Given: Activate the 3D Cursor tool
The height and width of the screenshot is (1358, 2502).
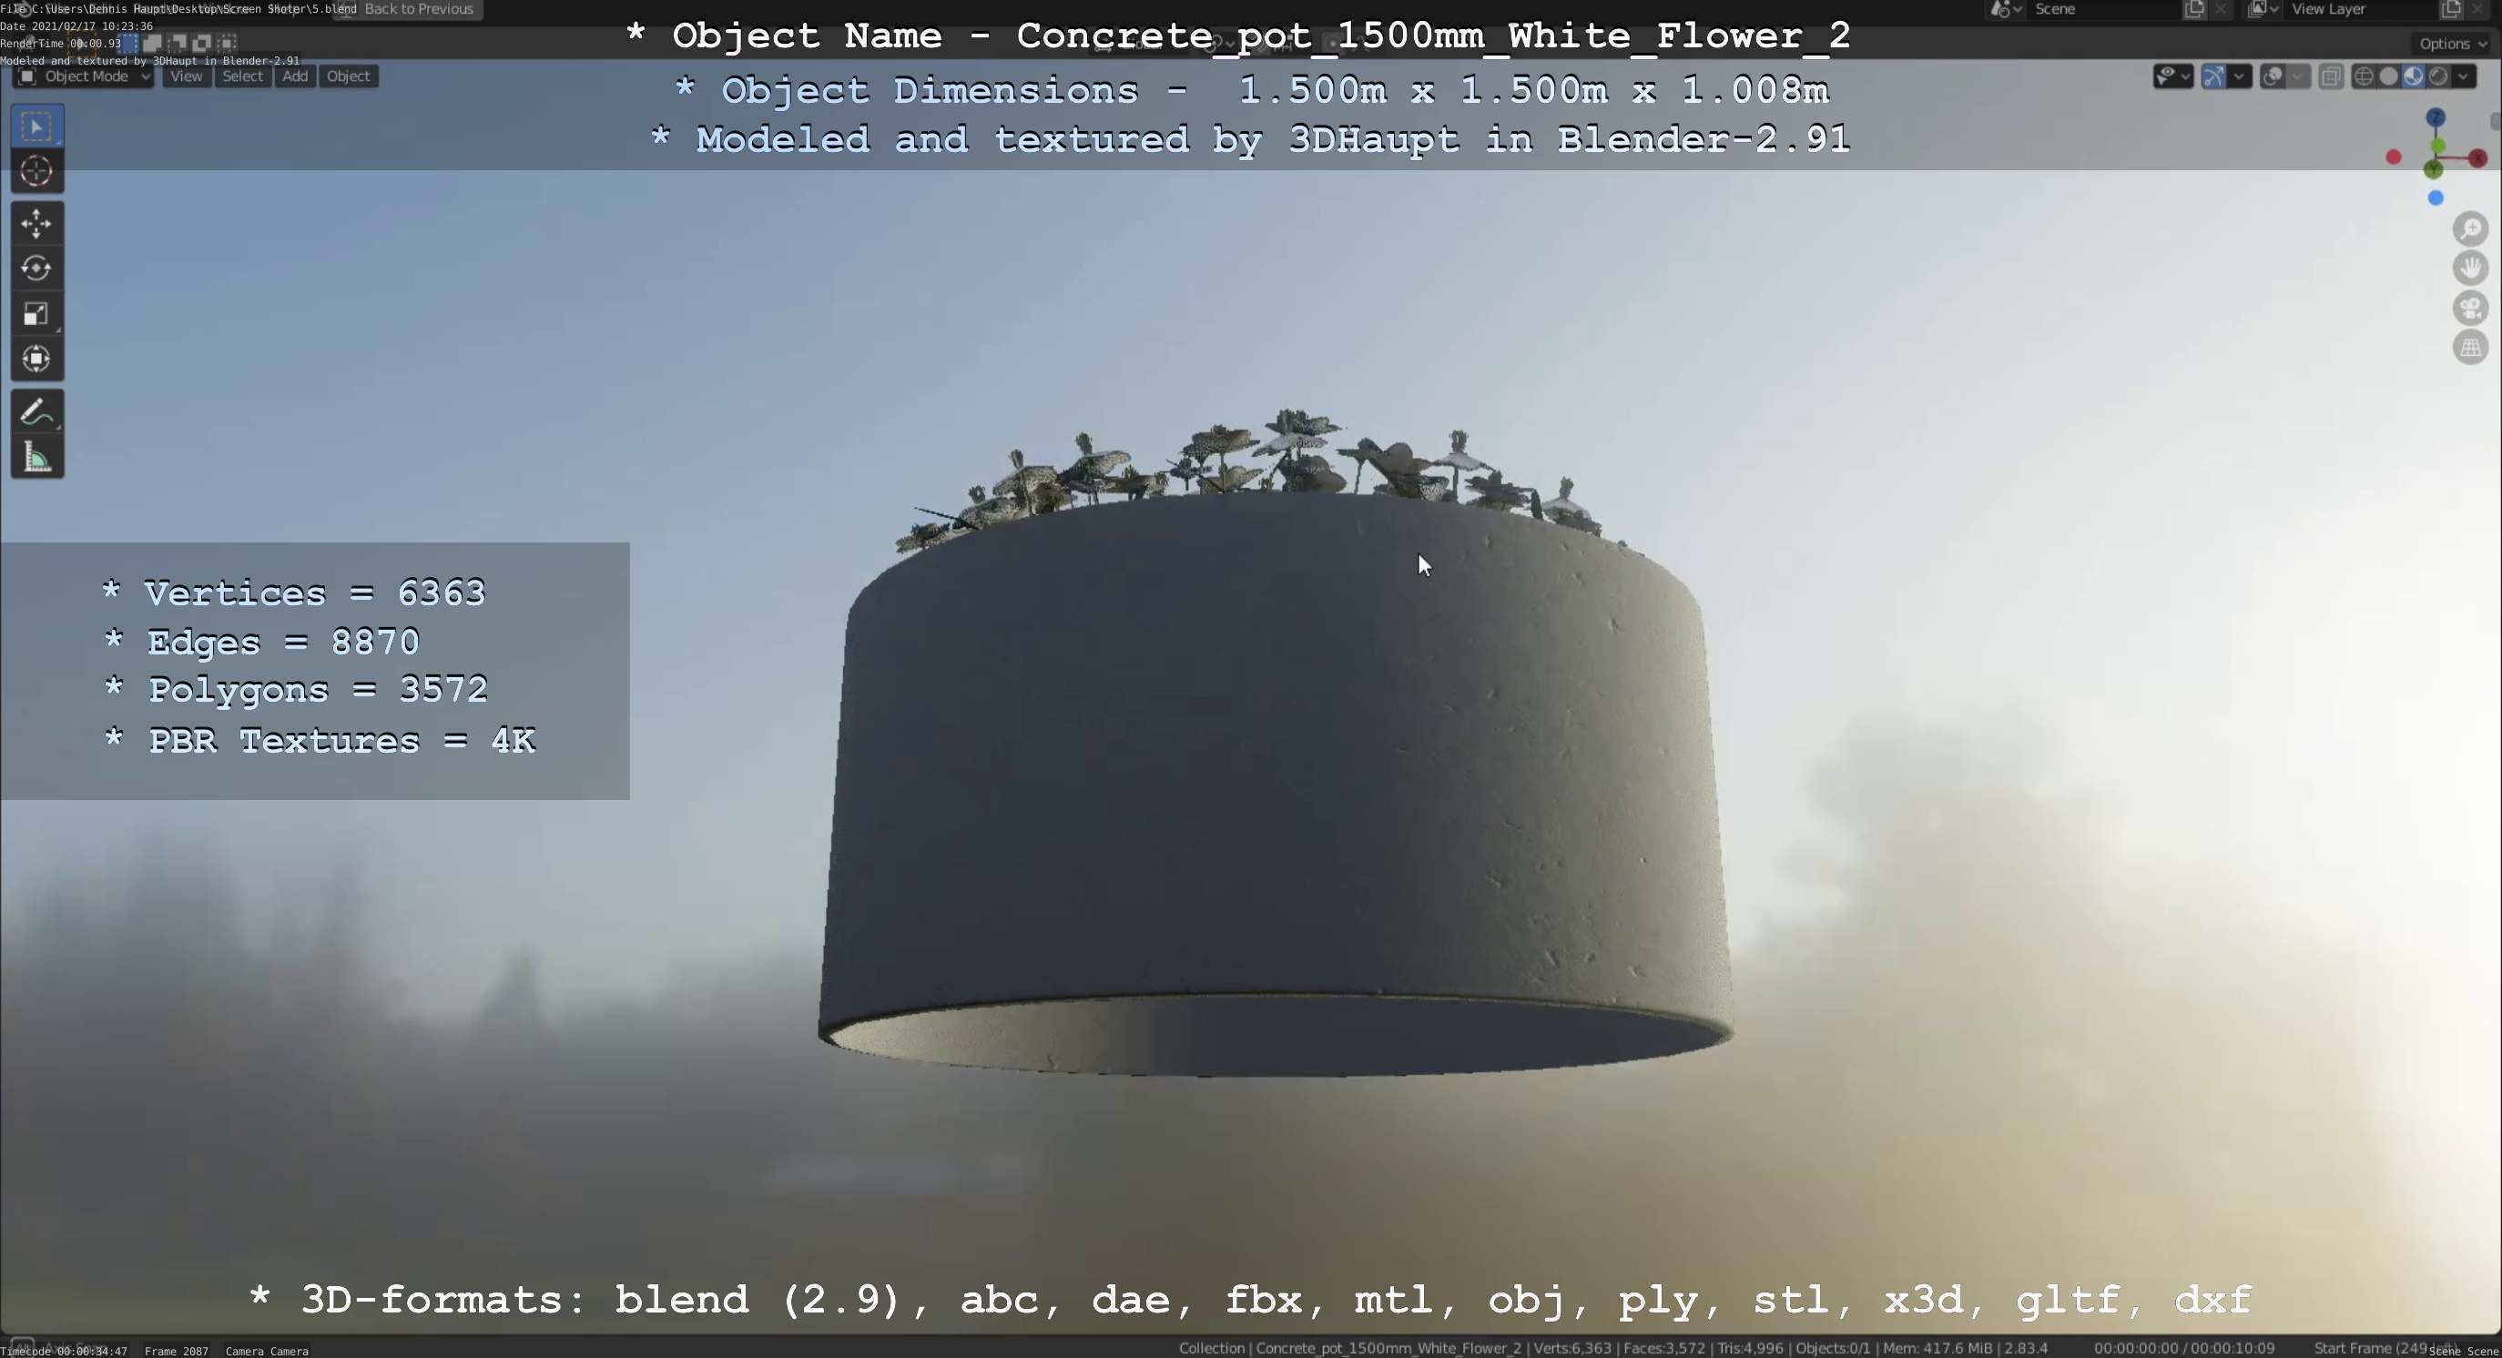Looking at the screenshot, I should (37, 171).
